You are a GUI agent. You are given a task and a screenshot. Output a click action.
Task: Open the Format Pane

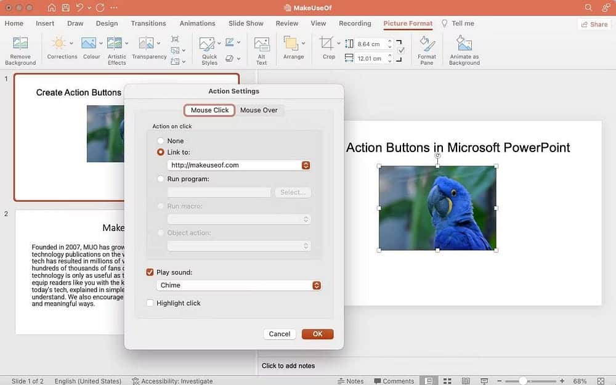point(427,48)
